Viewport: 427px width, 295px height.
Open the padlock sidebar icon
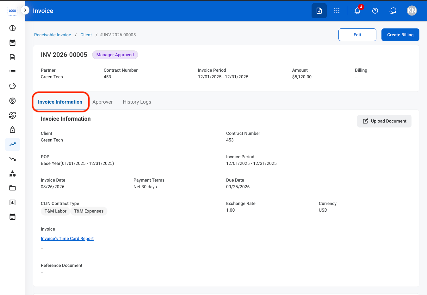[12, 130]
